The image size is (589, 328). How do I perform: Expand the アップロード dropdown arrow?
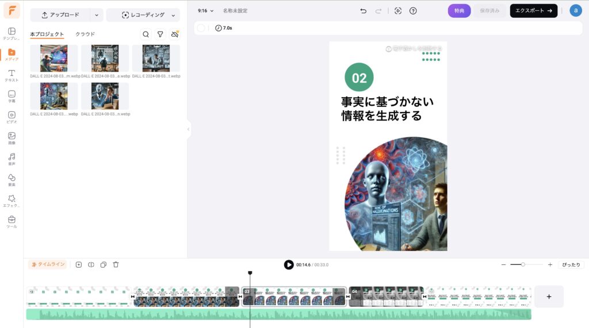97,15
